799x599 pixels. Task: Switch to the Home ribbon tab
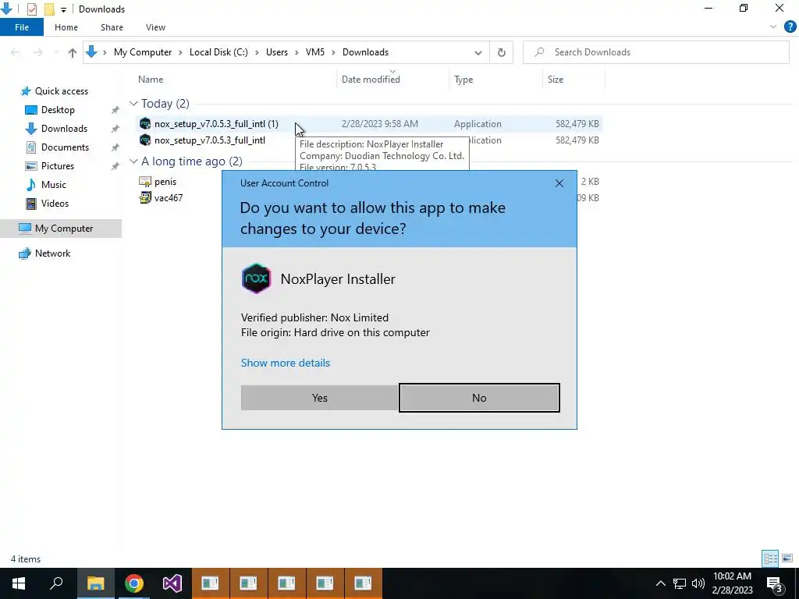click(x=66, y=27)
